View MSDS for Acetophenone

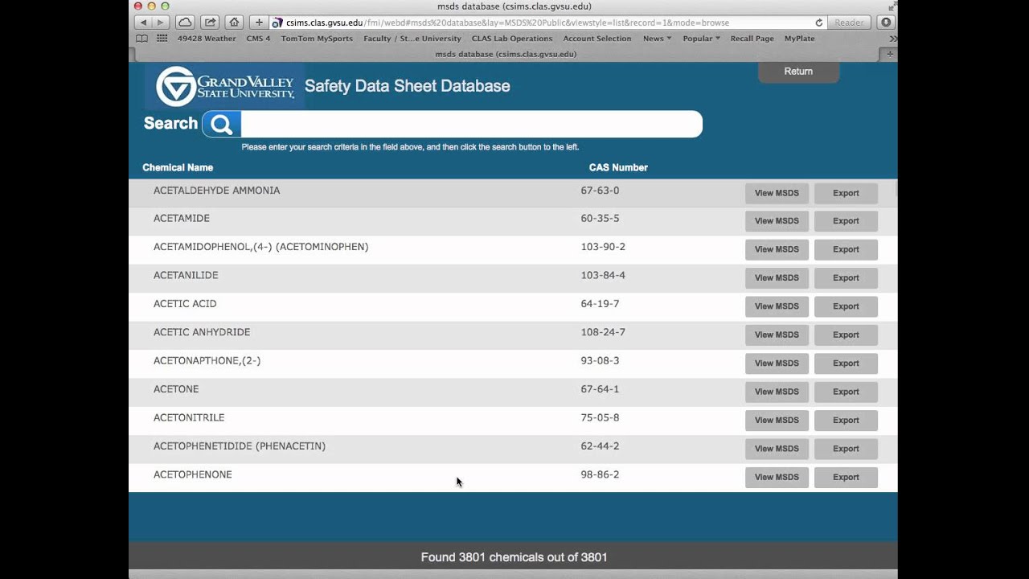(777, 477)
